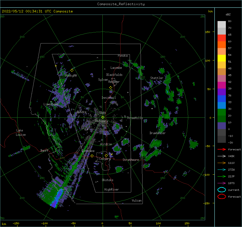
Task: Click the yellow diamond marker beside RockyMH
Action: 72,70
